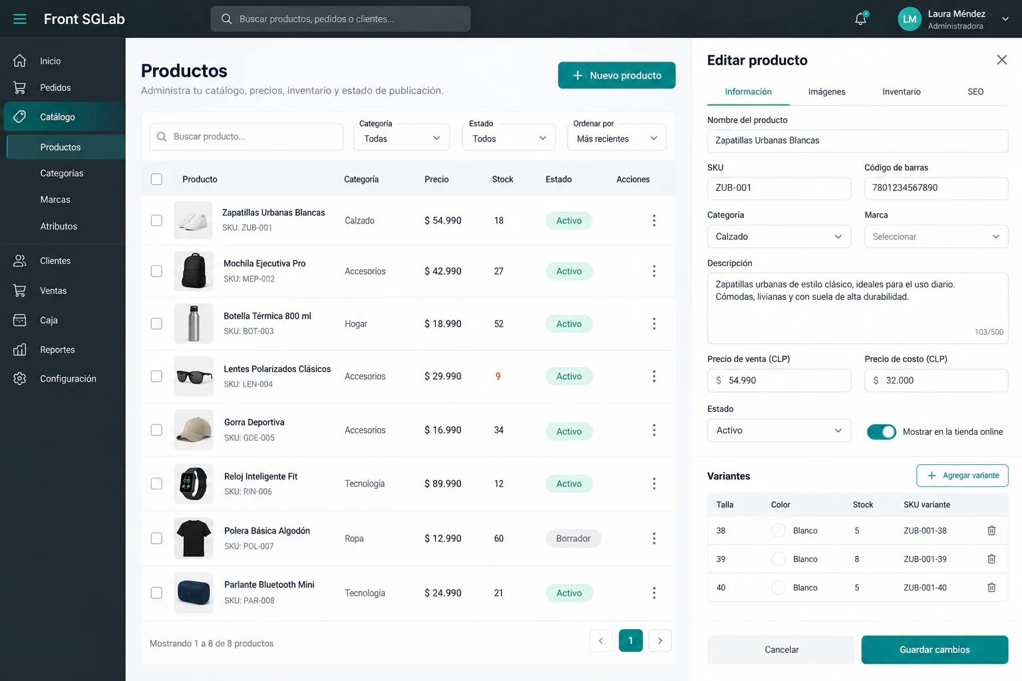Switch to the Inventario tab

point(902,92)
